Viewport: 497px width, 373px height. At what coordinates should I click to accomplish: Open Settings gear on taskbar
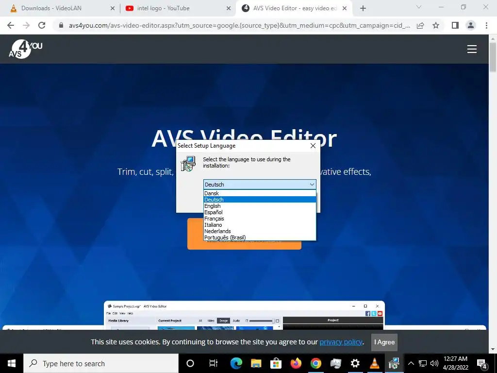[355, 363]
